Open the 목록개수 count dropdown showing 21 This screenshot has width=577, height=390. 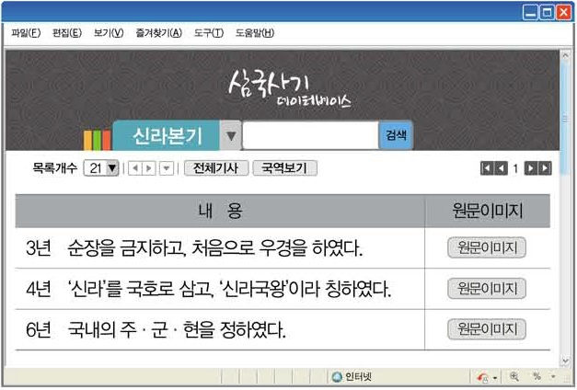pos(101,168)
